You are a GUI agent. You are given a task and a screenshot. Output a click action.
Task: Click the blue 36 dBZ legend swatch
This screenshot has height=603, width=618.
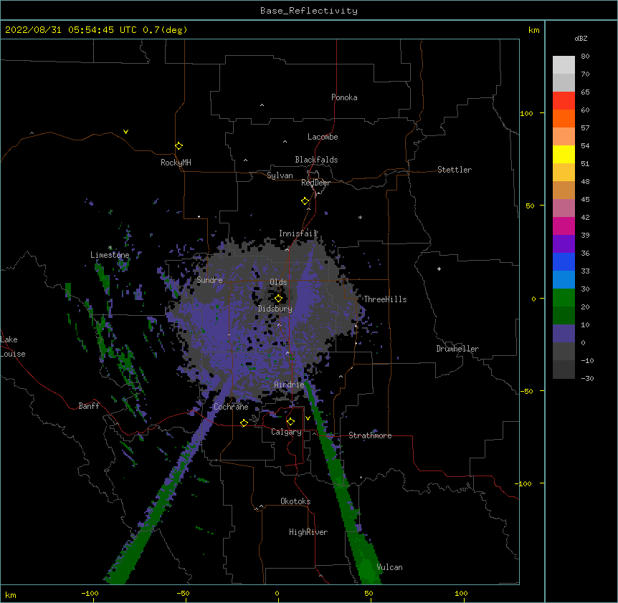point(564,261)
